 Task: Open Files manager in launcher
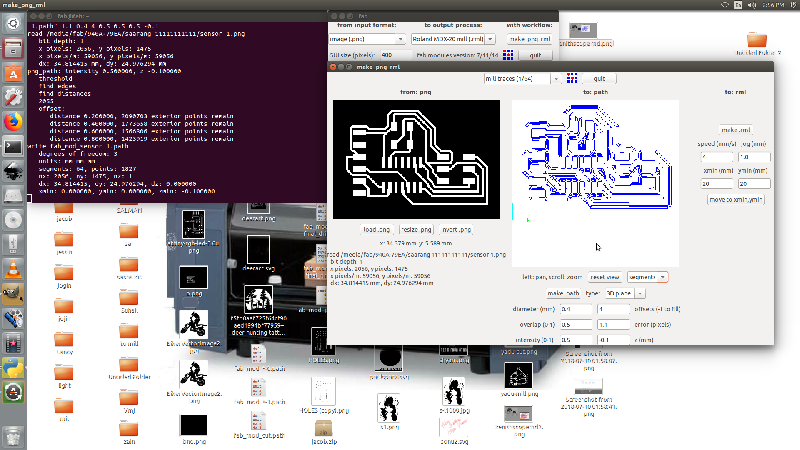pos(13,47)
